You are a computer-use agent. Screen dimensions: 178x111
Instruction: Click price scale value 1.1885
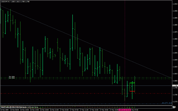click(175, 25)
